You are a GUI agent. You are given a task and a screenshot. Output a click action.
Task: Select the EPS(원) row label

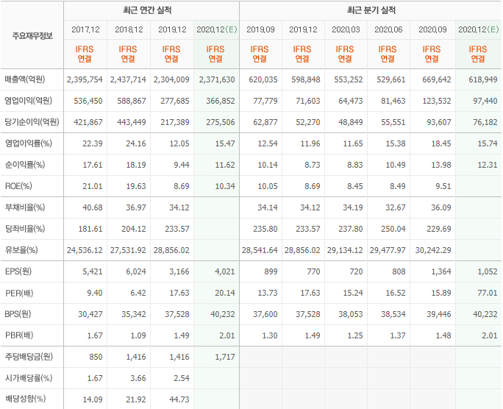click(x=18, y=271)
